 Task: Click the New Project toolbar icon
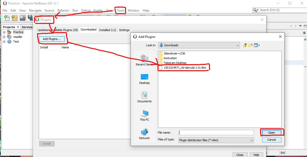[x=14, y=18]
